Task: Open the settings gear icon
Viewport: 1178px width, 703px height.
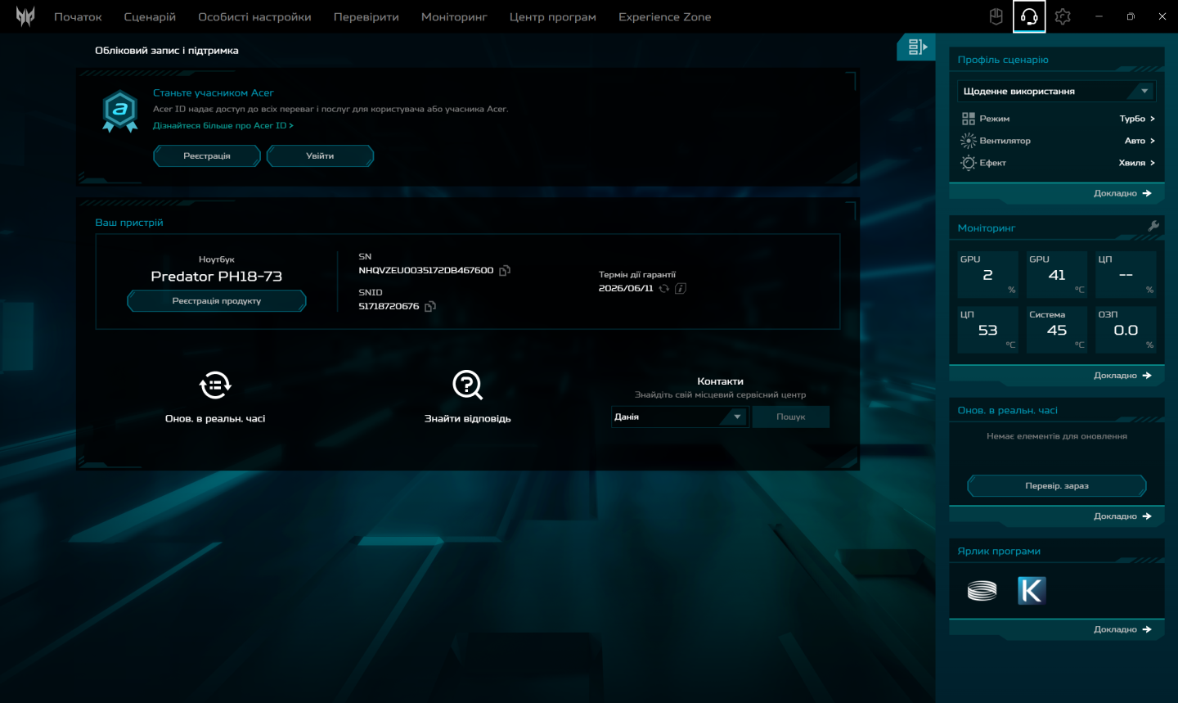Action: pyautogui.click(x=1063, y=16)
